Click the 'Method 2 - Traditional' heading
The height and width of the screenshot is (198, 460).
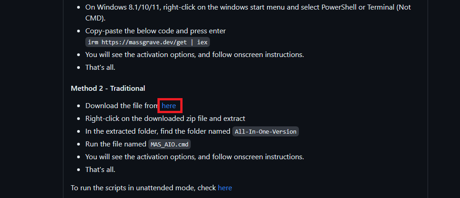(108, 89)
